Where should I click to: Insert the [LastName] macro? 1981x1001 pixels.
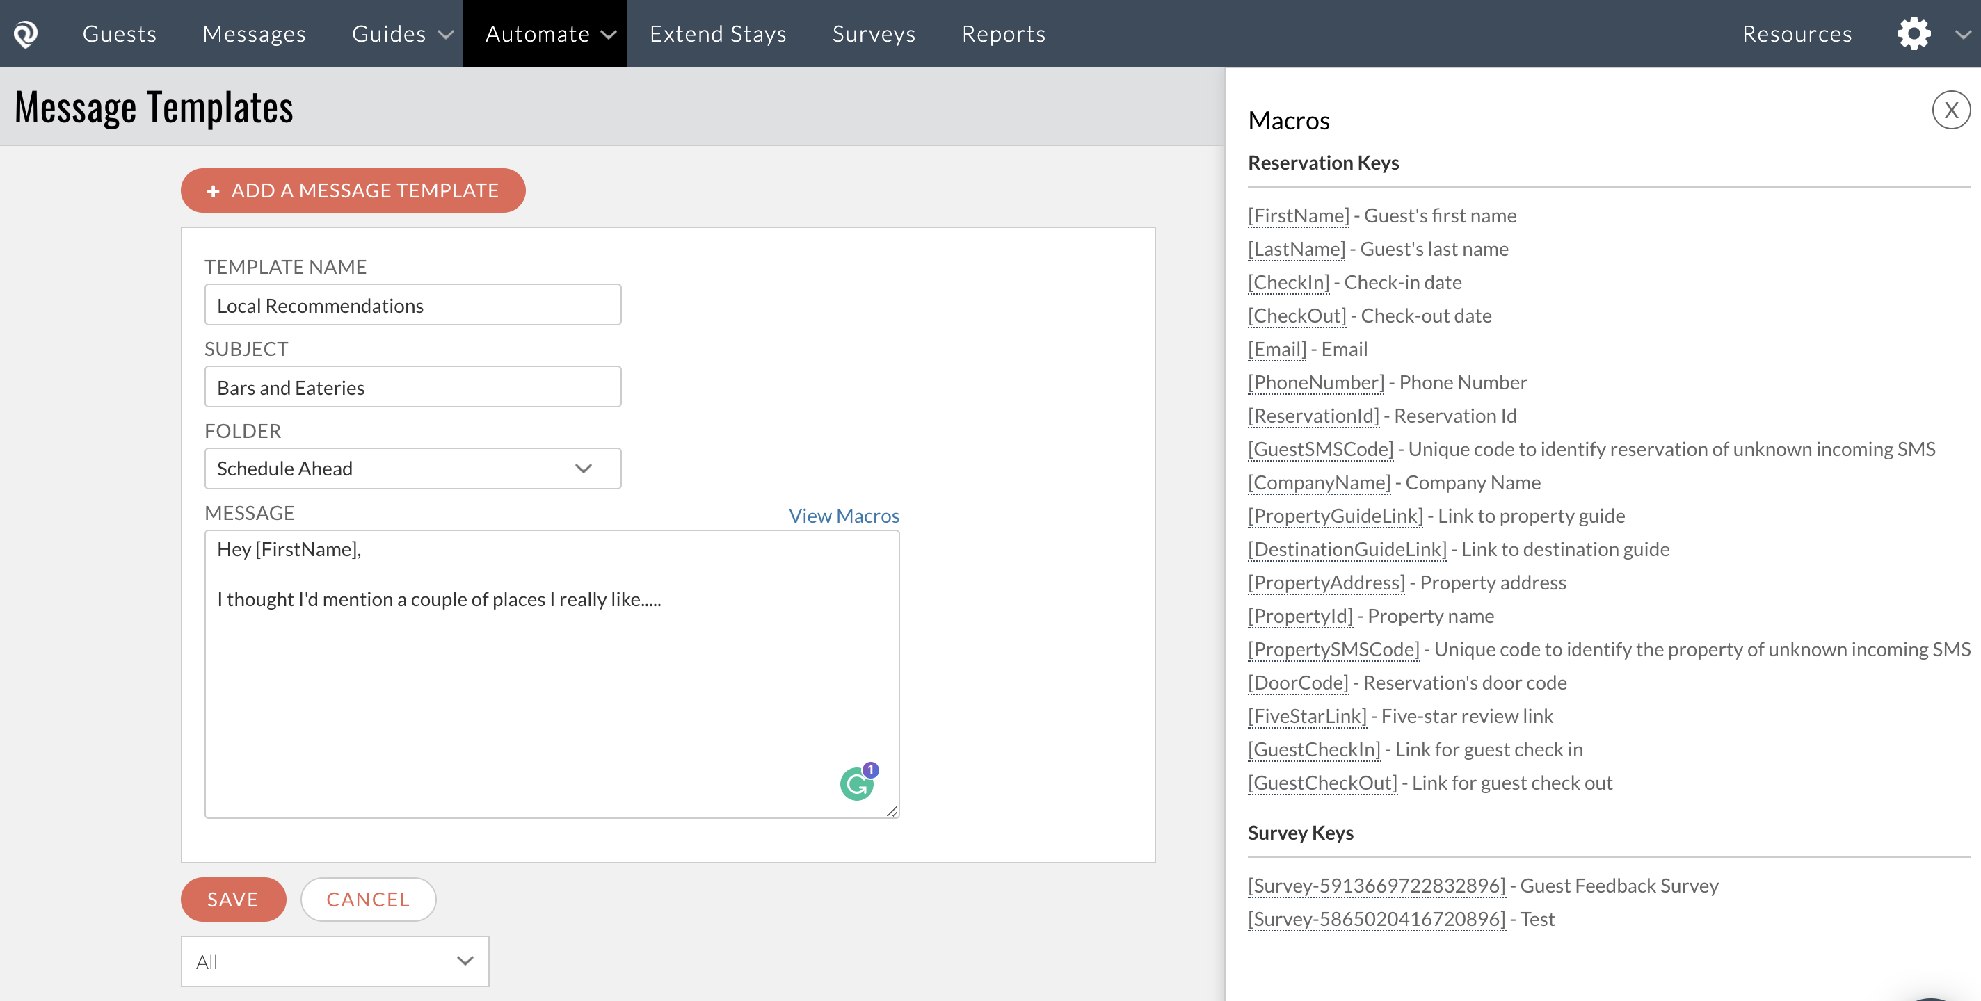tap(1297, 249)
